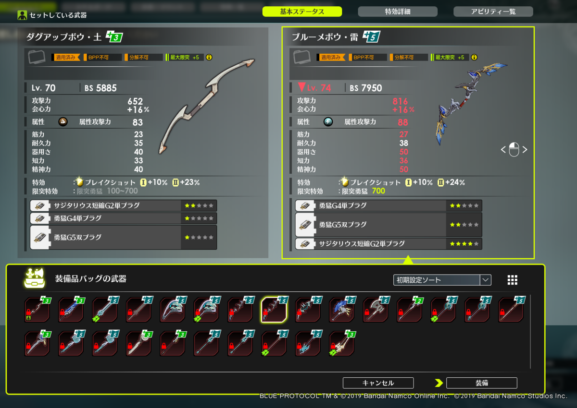Click the monitor icon in ブルーメボウ・雷 panel
Viewport: 577px width, 408px height.
click(x=302, y=58)
